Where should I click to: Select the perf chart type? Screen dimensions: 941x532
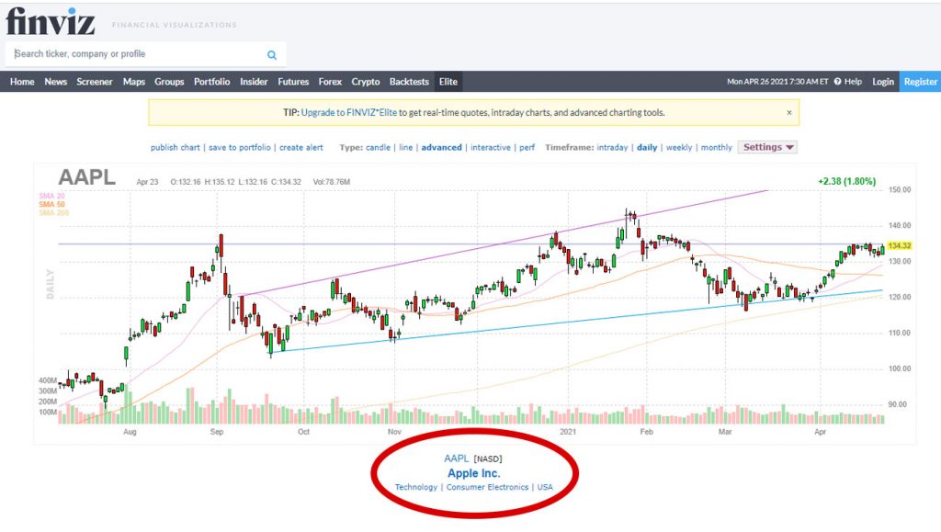[527, 148]
